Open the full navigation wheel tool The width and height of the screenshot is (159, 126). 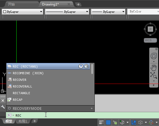(154, 56)
